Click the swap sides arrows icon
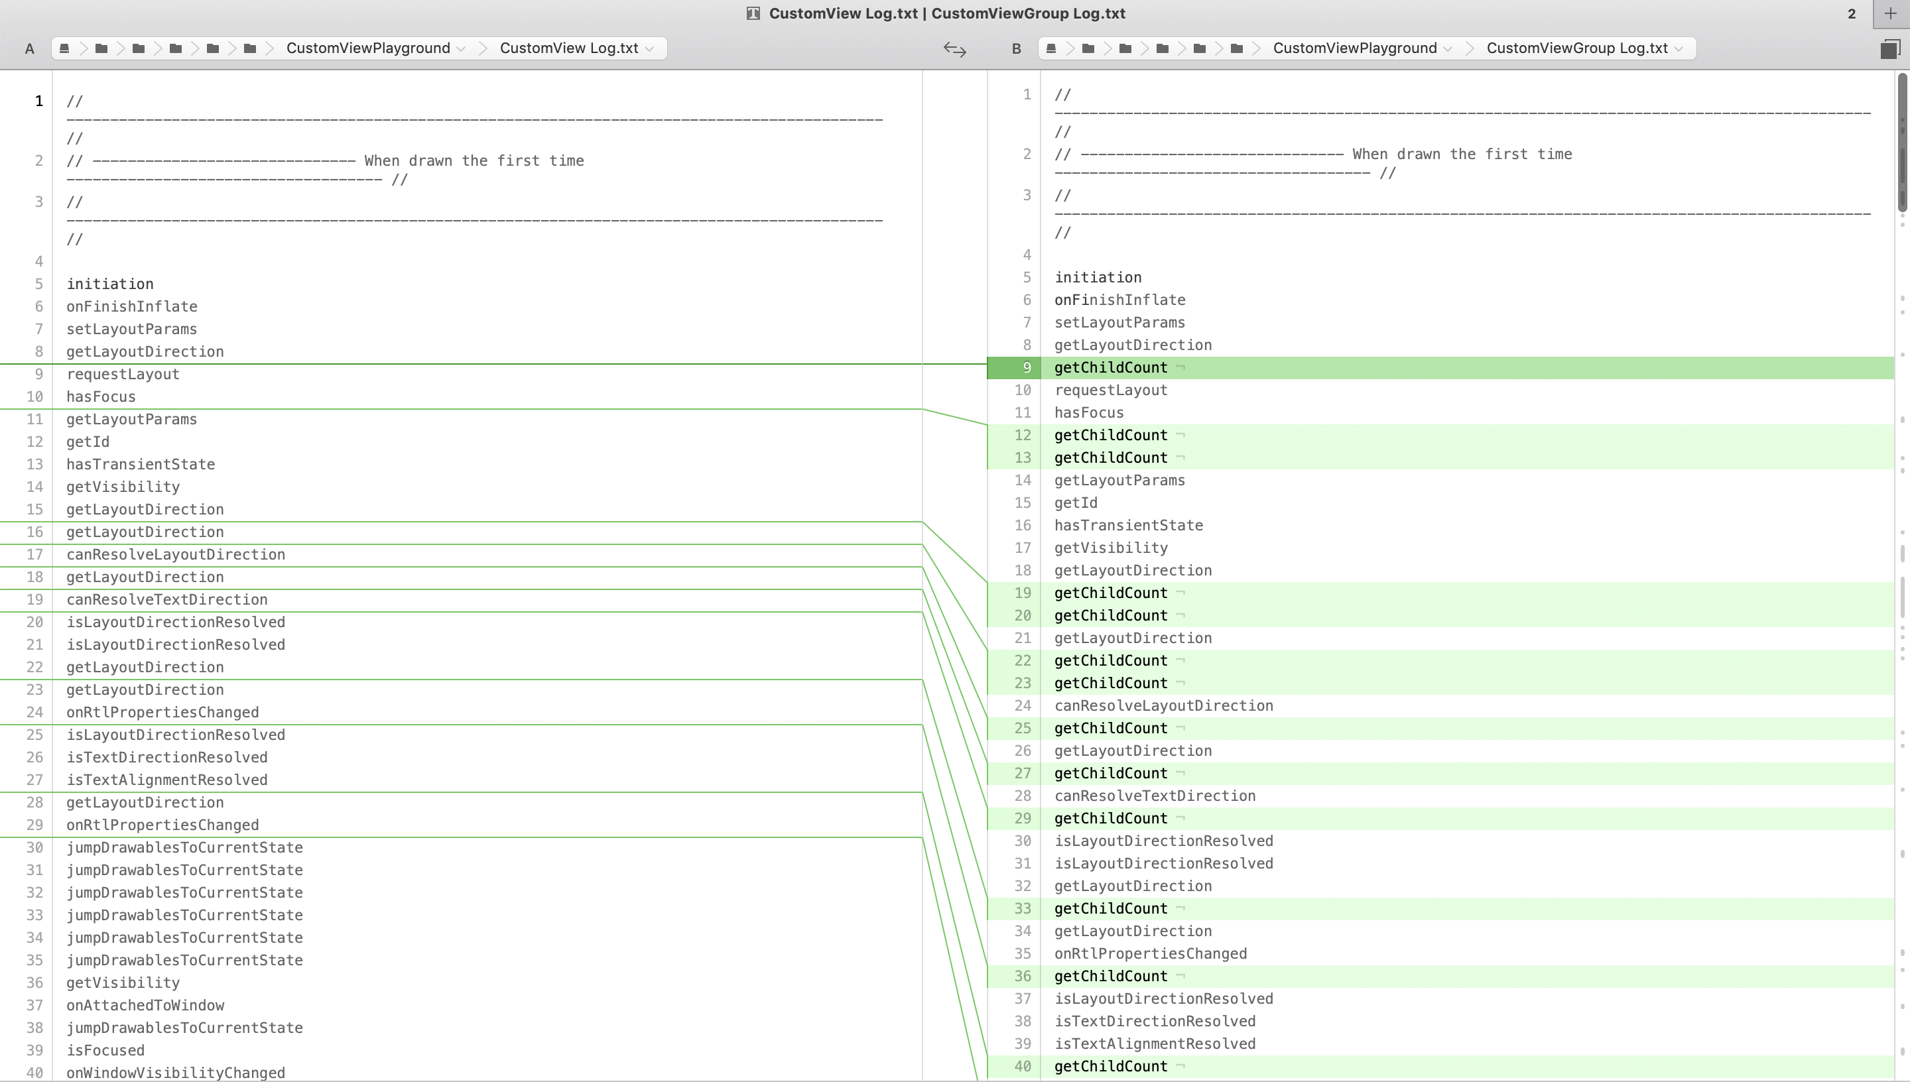Viewport: 1910px width, 1082px height. [x=954, y=49]
